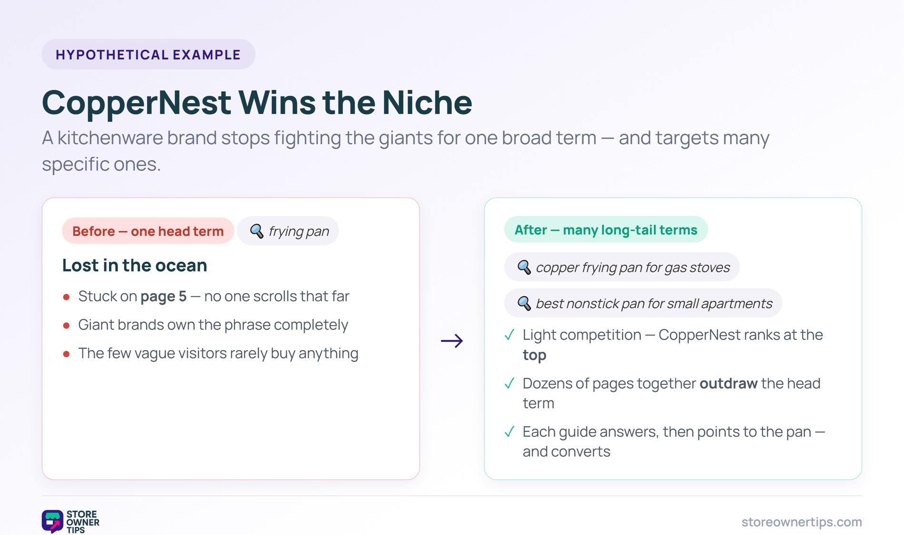Image resolution: width=904 pixels, height=535 pixels.
Task: Click copper frying pan for gas stoves chip
Action: click(622, 267)
